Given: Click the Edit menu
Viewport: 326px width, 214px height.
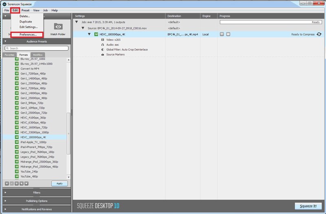Looking at the screenshot, I should (x=15, y=10).
